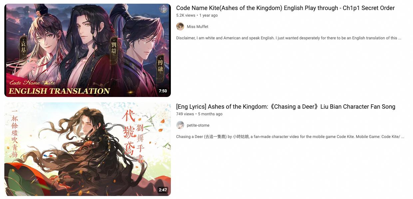Click the 5.2K views metadata line
Viewport: 413px width, 199px height.
coord(197,15)
